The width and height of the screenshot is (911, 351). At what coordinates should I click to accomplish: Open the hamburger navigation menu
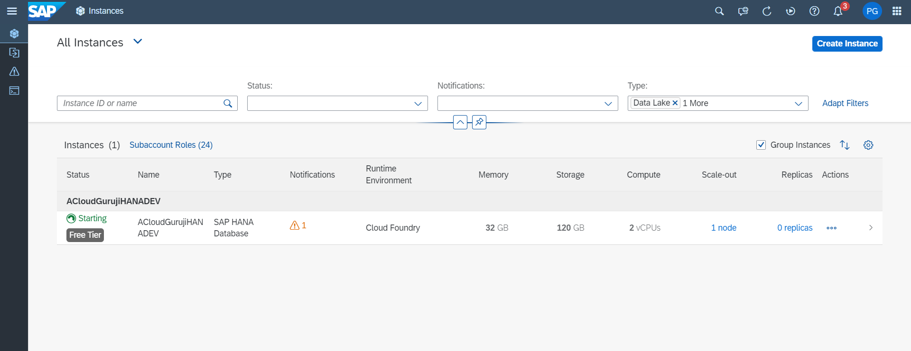coord(12,11)
